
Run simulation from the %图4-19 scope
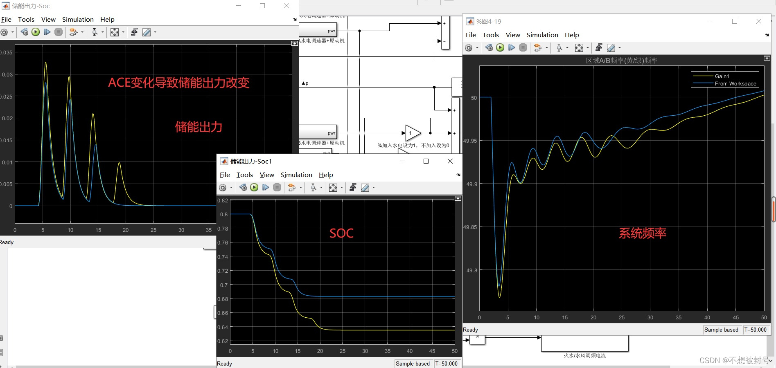(500, 47)
